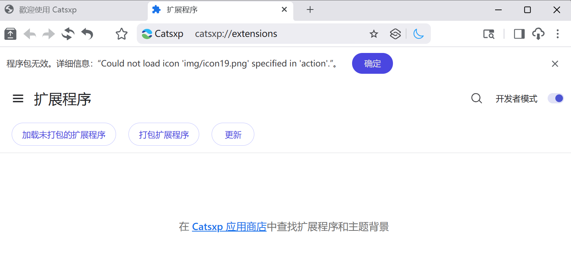Open the Catsxp 应用商店 link
571x275 pixels.
[x=229, y=227]
